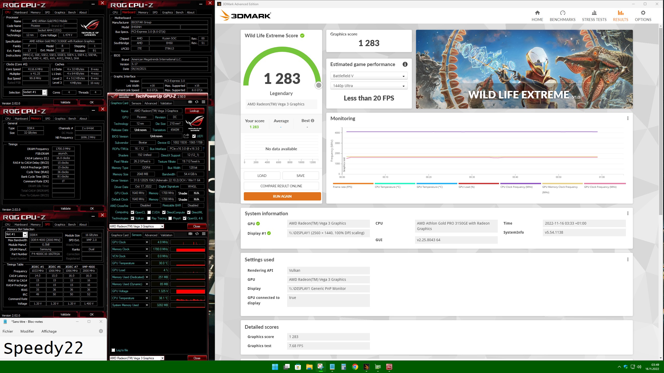Open the 3DMark HOME icon
The image size is (664, 373).
[x=537, y=13]
